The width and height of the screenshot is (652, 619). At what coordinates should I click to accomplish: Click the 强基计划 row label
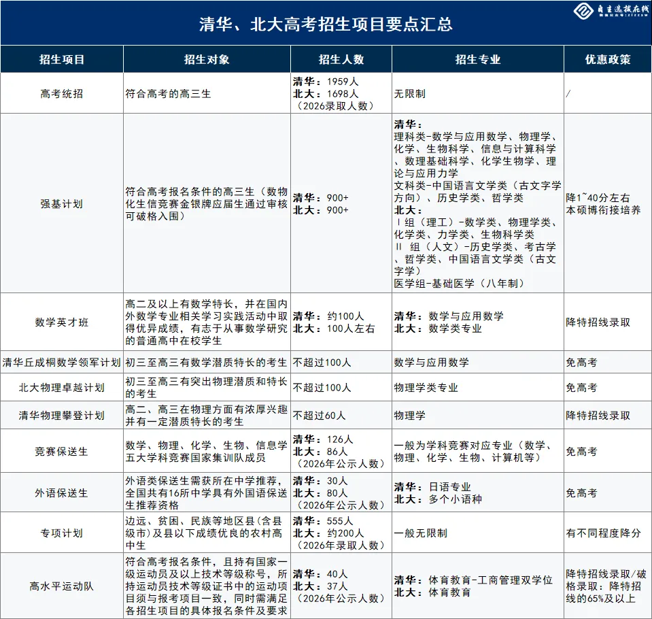point(62,203)
